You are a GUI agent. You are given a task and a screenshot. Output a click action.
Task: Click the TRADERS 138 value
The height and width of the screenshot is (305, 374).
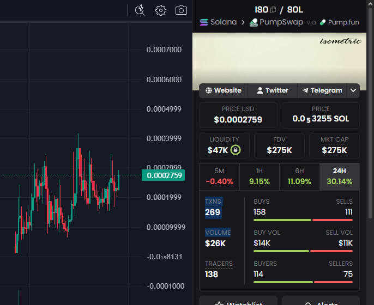click(212, 274)
